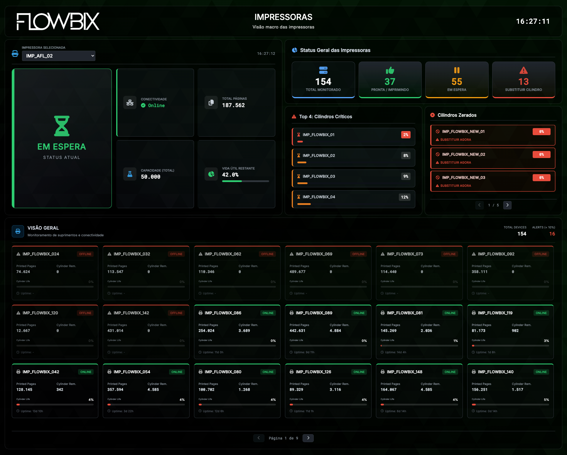Click the Cylinder Life bar on IMP_FLOWBIX_081
This screenshot has height=455, width=567.
pyautogui.click(x=419, y=346)
